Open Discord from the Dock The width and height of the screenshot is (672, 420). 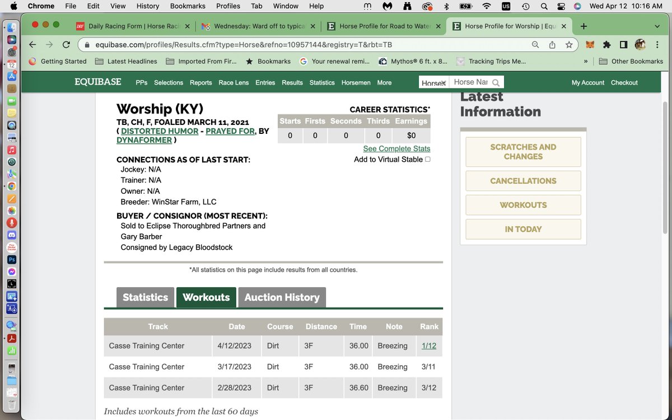click(x=12, y=235)
